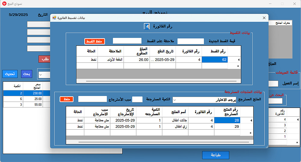Click the red حفظ القسط button
This screenshot has height=162, width=301.
point(95,41)
